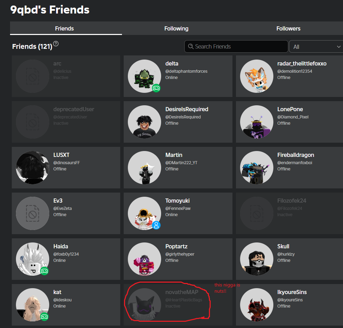
Task: Open the Fireballdragon profile name link
Action: 296,155
